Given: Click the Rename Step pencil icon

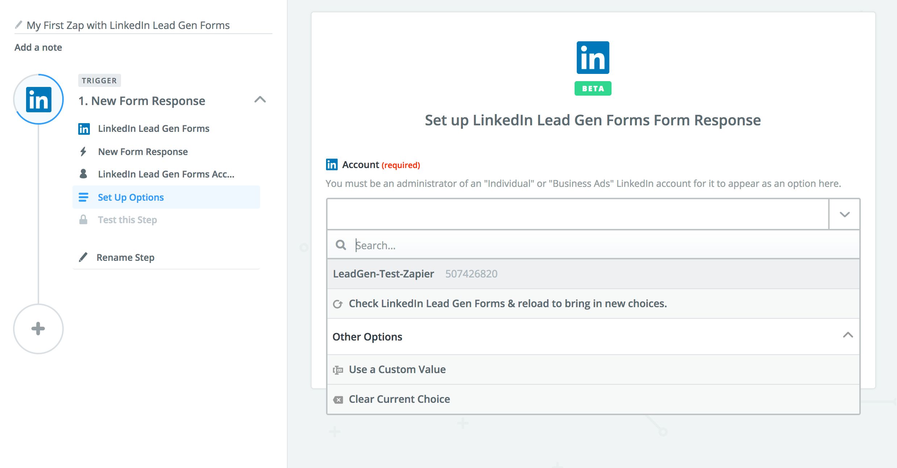Looking at the screenshot, I should pyautogui.click(x=83, y=257).
